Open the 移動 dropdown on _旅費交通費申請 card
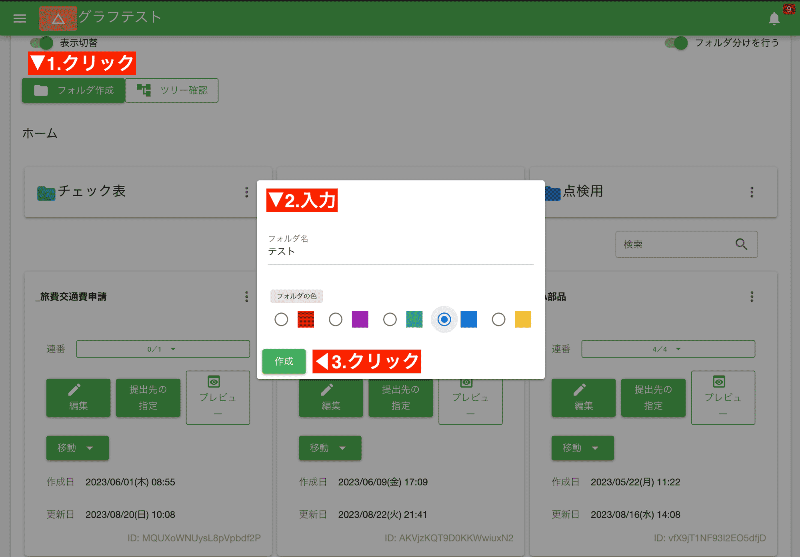800x557 pixels. [x=77, y=448]
